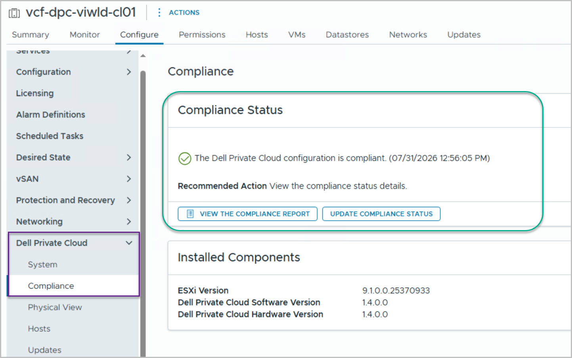Open Alarm Definitions
This screenshot has width=572, height=358.
click(x=51, y=115)
